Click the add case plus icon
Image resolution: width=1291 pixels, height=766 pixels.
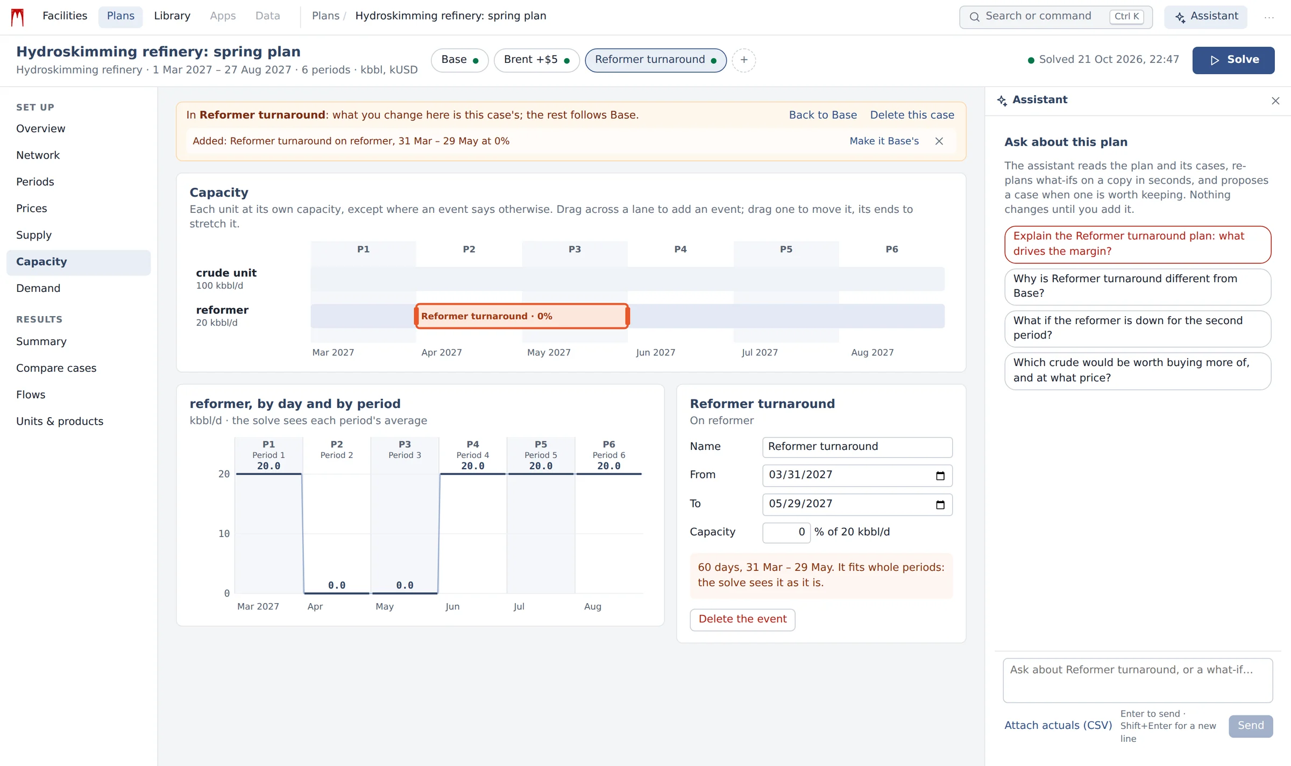743,60
